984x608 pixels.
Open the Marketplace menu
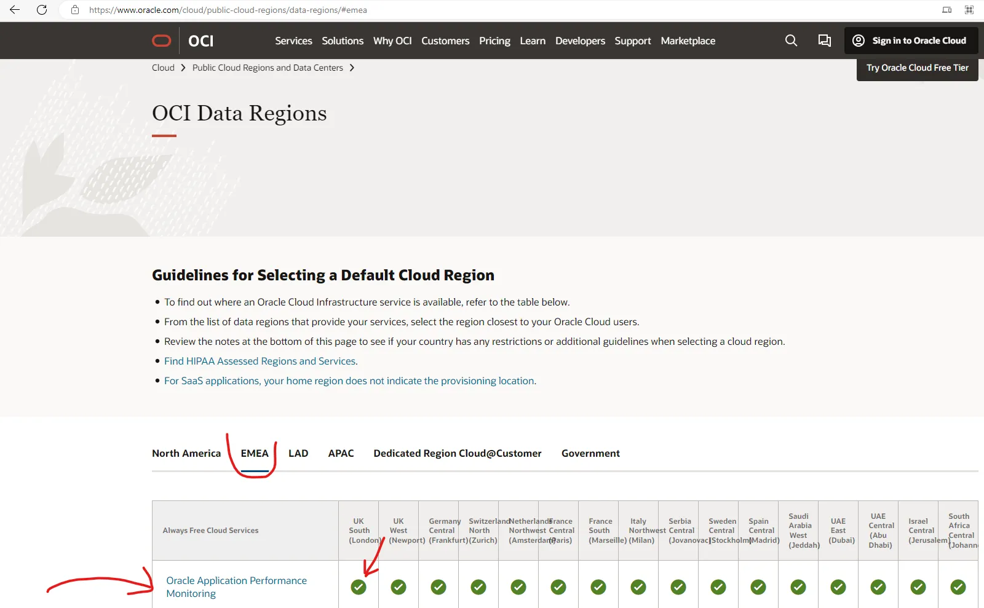[x=688, y=41]
